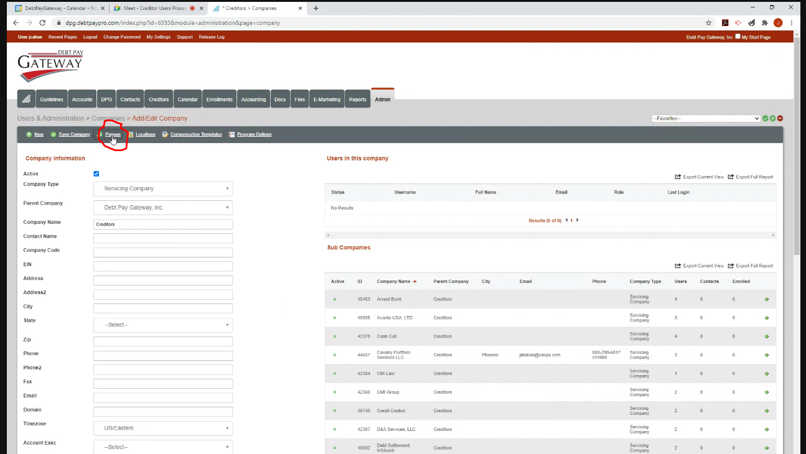Go to next users results page arrow
Viewport: 806px width, 454px height.
coord(578,220)
